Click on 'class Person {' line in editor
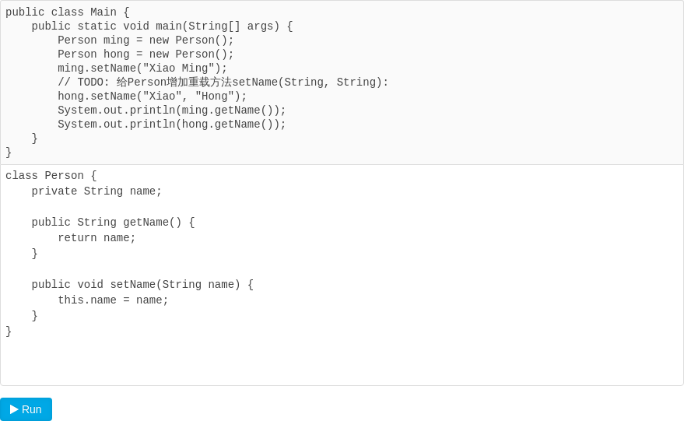 pos(51,175)
